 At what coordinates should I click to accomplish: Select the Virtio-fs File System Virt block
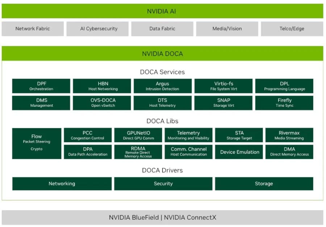point(223,86)
